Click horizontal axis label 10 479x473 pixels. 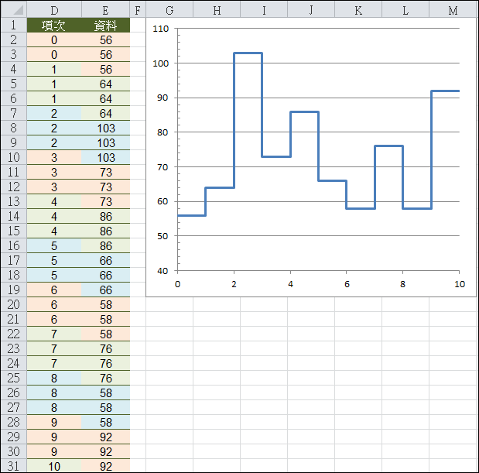[460, 284]
